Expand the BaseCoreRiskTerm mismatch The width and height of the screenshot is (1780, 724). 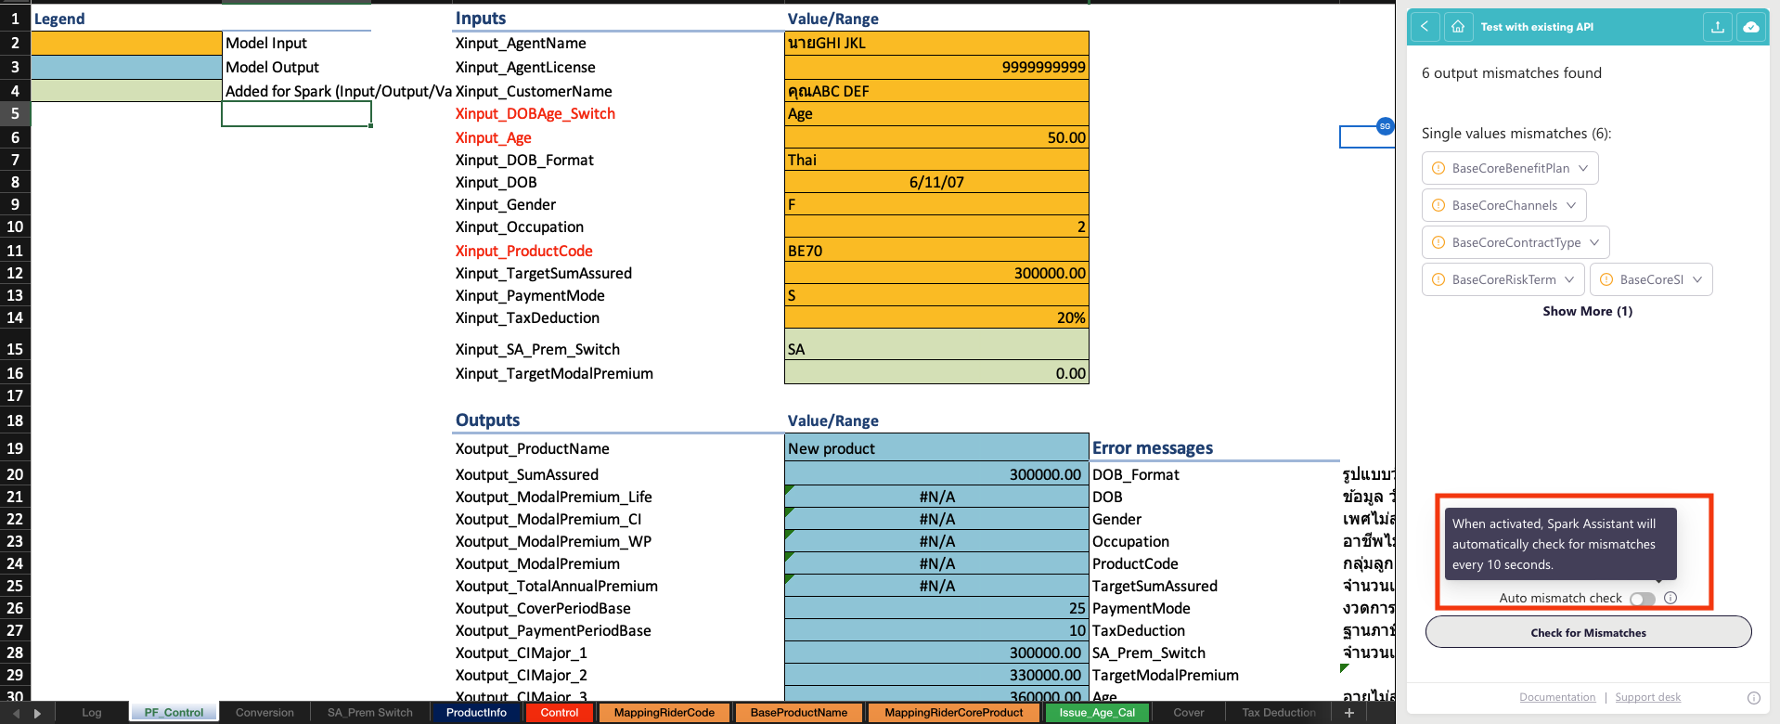pyautogui.click(x=1503, y=279)
